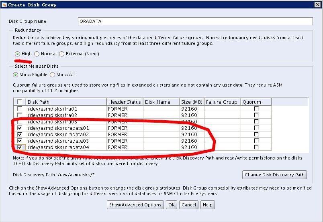Screen dimensions: 323x222
Task: Click the Disk Path column header
Action: (x=66, y=102)
